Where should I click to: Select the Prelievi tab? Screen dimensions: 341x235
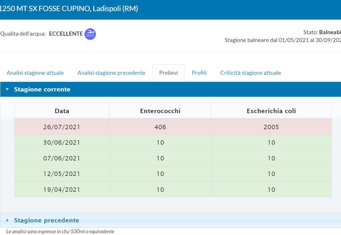click(x=168, y=73)
